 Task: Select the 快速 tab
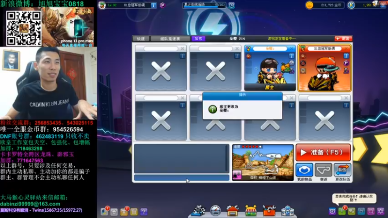coord(141,39)
